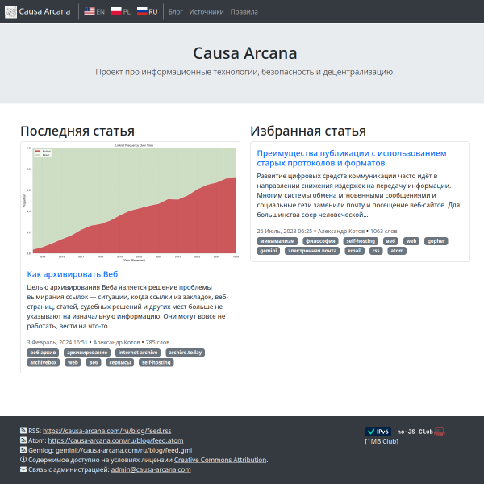Image resolution: width=484 pixels, height=484 pixels.
Task: Click the date text 26 Июль, 2023 06:25
Action: pyautogui.click(x=285, y=231)
